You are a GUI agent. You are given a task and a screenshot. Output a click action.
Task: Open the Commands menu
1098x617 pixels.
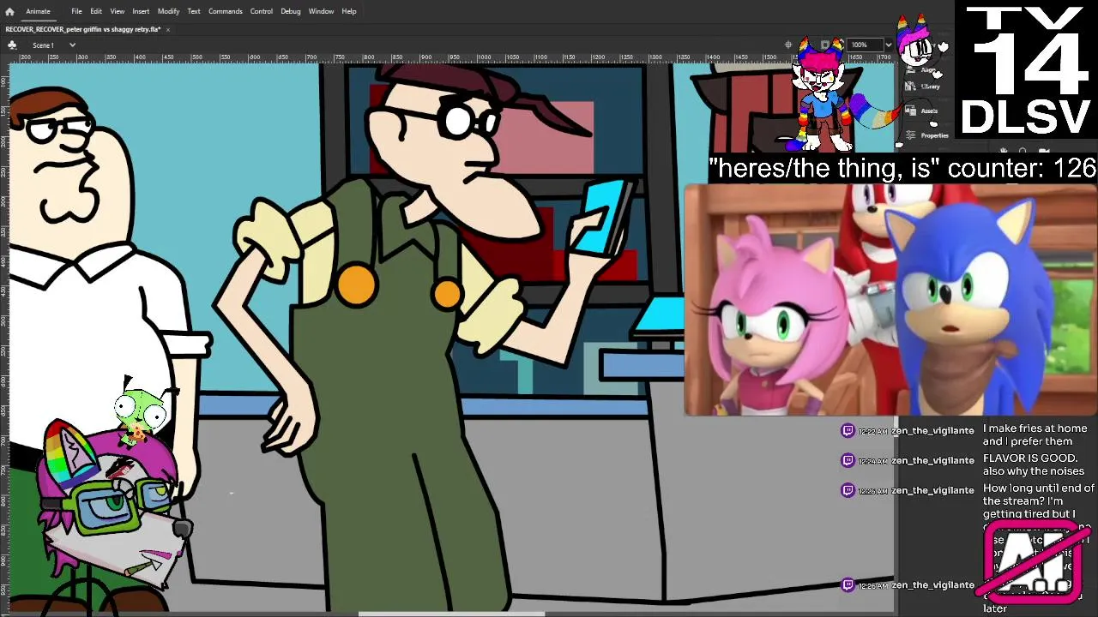point(226,11)
